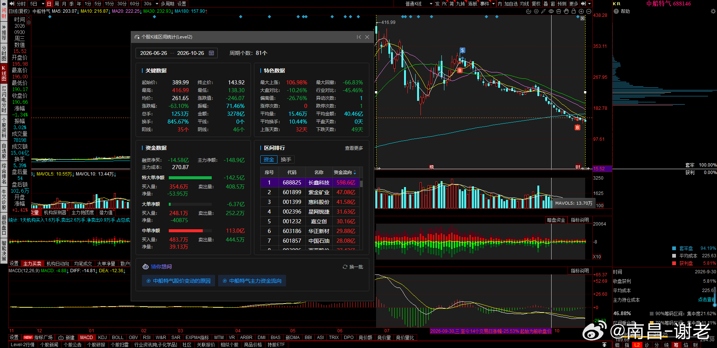Click the refresh icon beside 换一批
717x348 pixels.
[345, 267]
